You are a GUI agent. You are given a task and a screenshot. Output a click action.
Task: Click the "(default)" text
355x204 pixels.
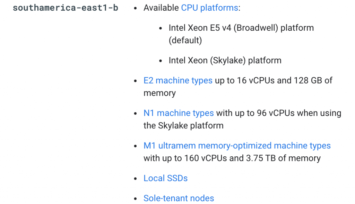click(185, 40)
